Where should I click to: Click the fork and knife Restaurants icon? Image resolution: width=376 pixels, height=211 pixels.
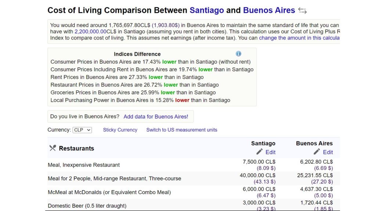(x=53, y=148)
